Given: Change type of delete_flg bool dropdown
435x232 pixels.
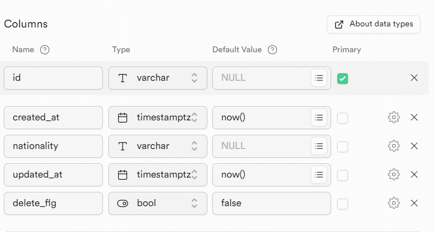Looking at the screenshot, I should point(158,203).
